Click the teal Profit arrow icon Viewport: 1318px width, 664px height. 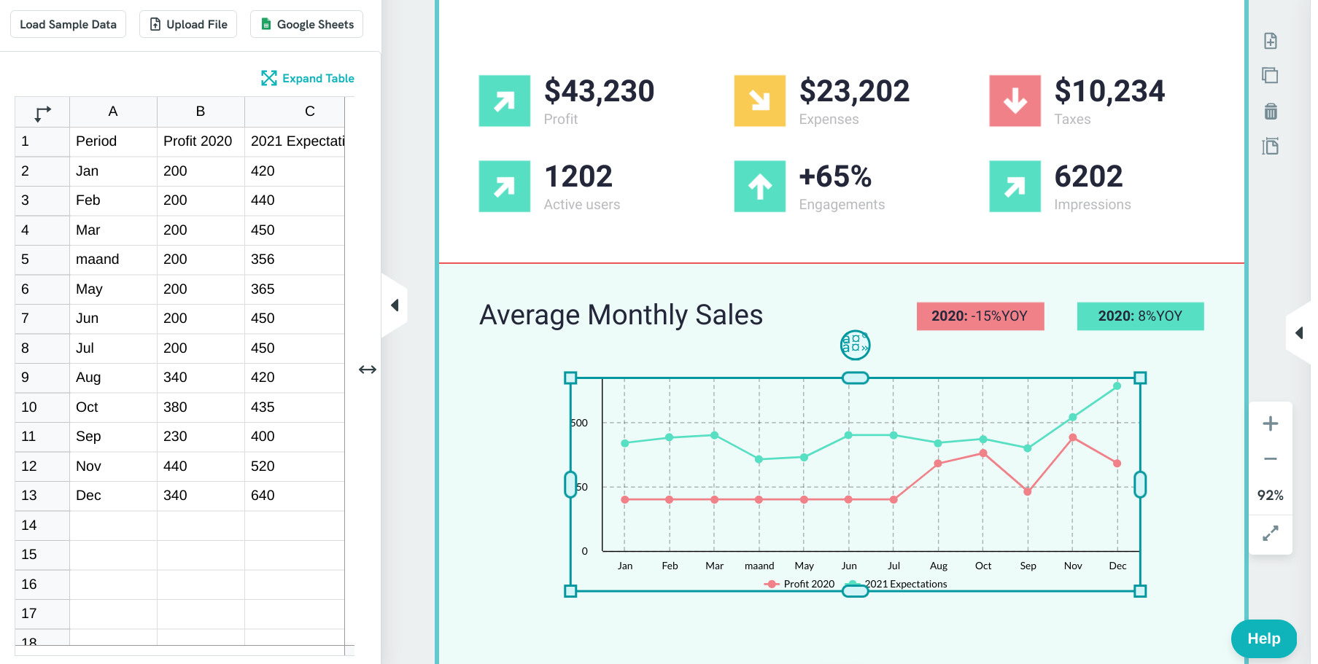click(504, 101)
